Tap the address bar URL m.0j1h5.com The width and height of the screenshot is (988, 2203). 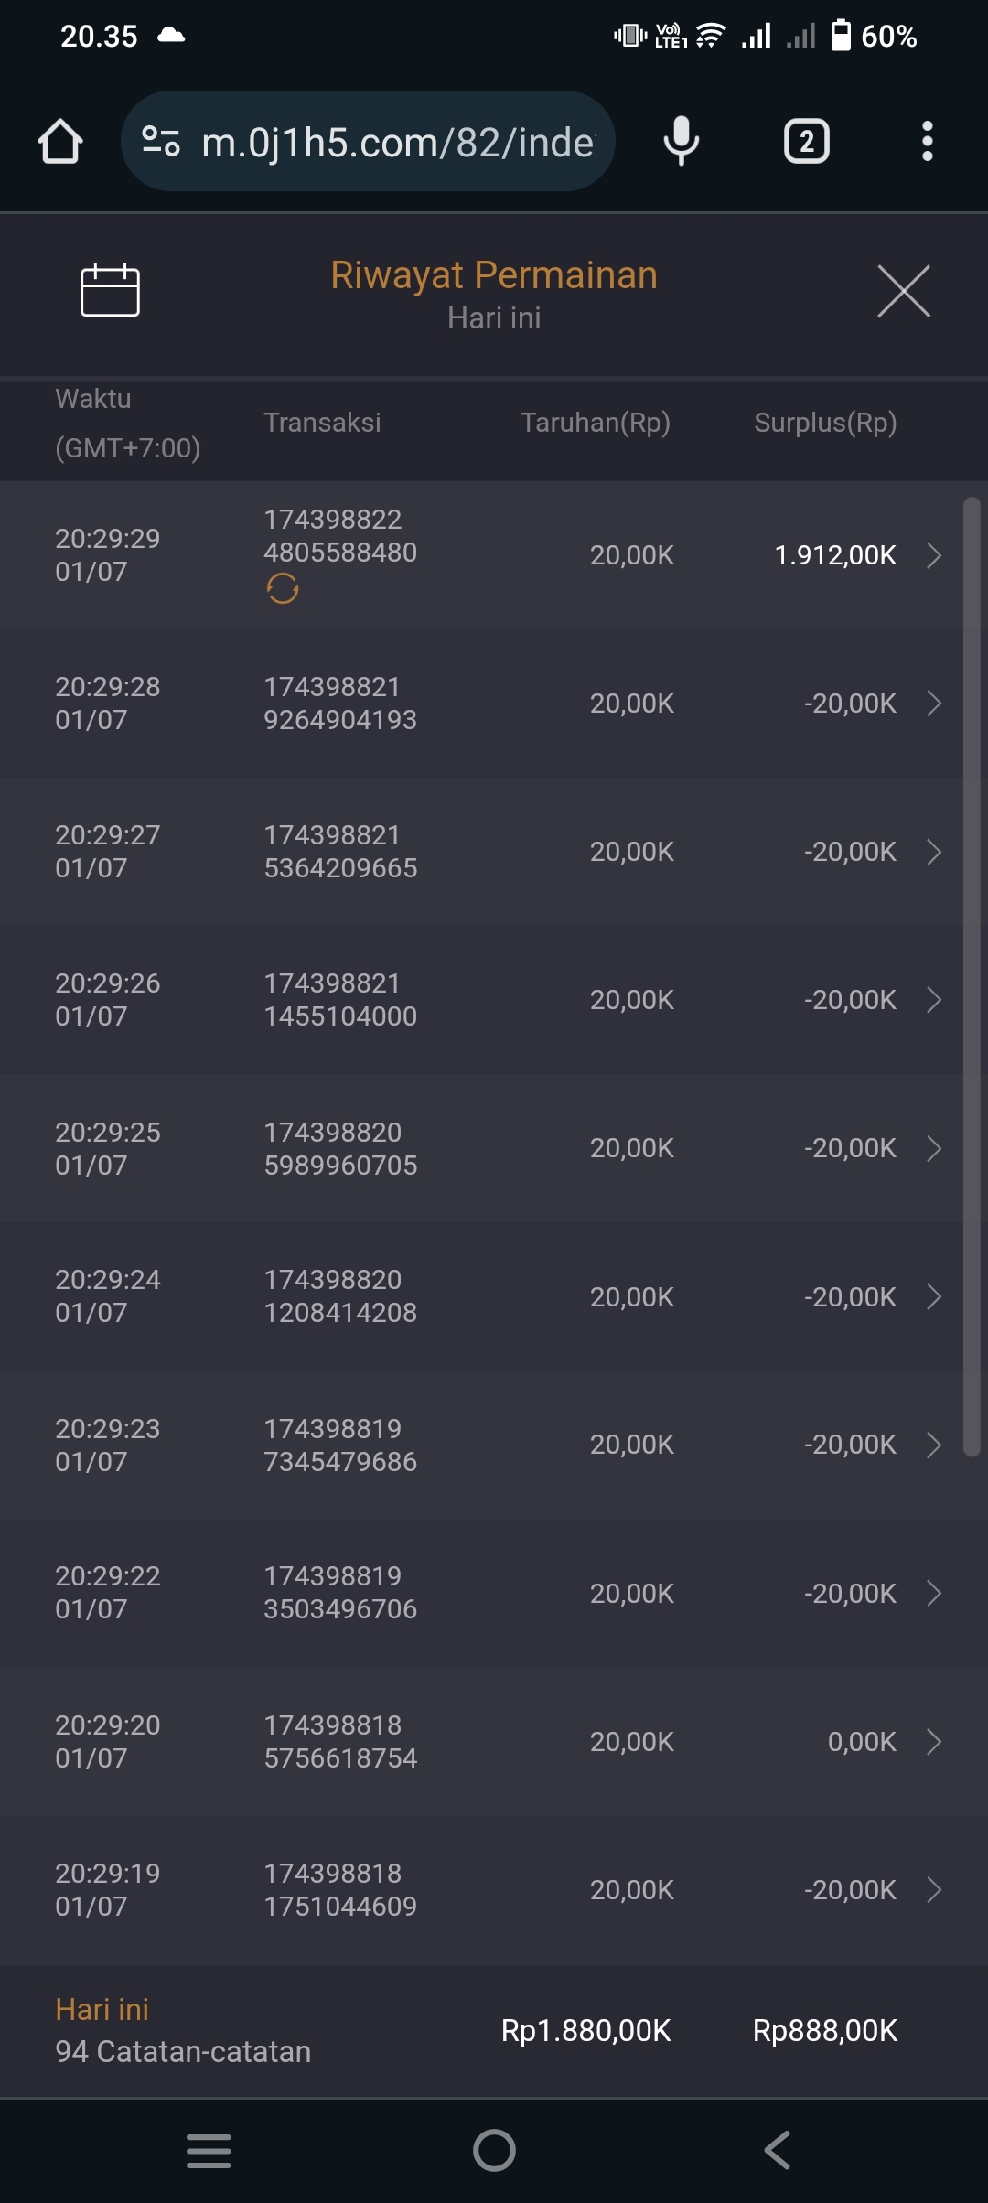tap(397, 142)
